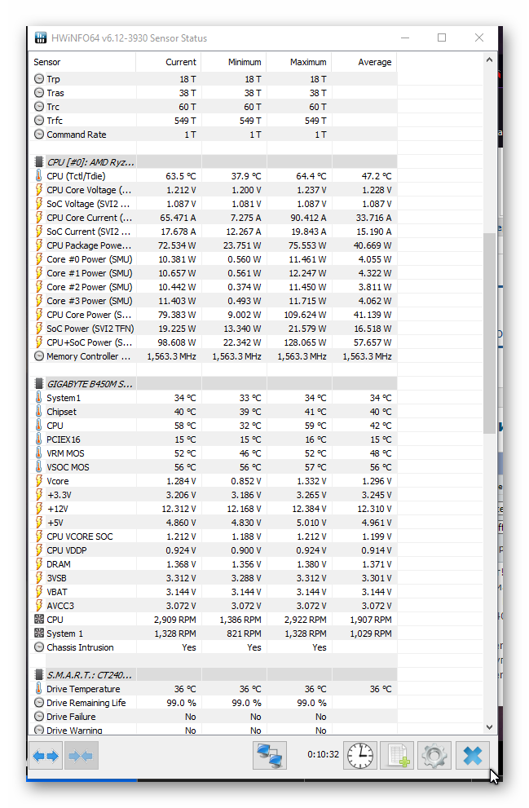Select the +3.3V voltage row
The width and height of the screenshot is (529, 808).
214,495
